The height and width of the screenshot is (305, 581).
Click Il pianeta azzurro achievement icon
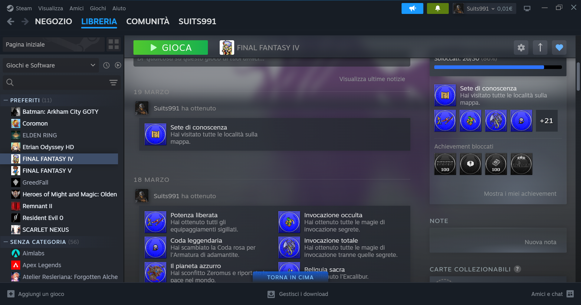(156, 272)
